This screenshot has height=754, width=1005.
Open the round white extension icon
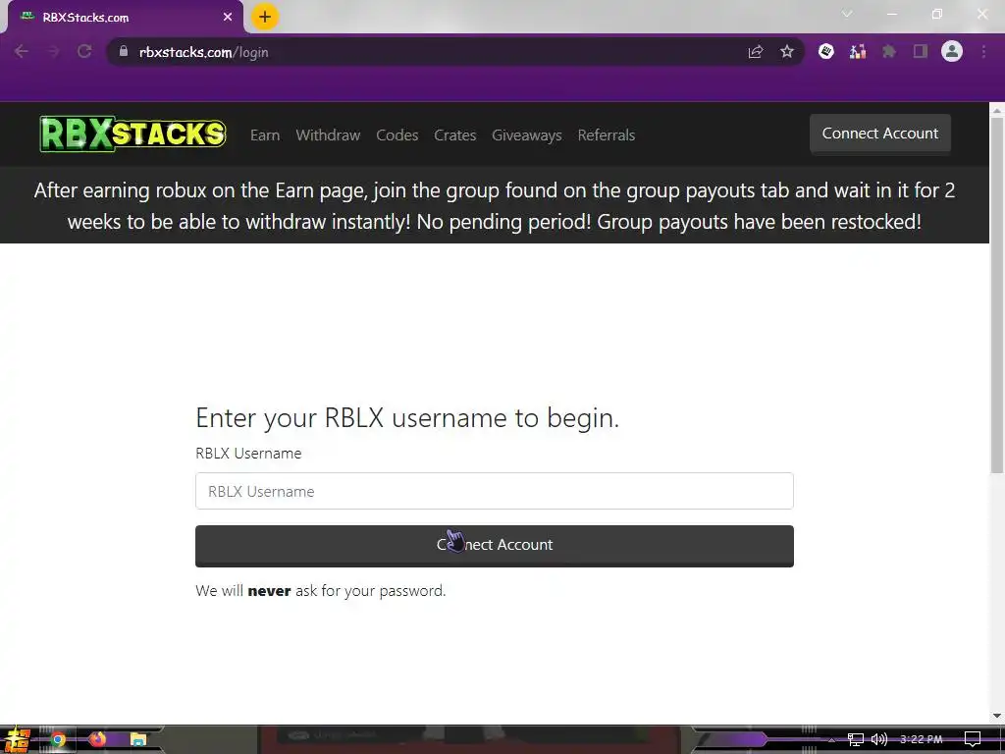tap(826, 51)
